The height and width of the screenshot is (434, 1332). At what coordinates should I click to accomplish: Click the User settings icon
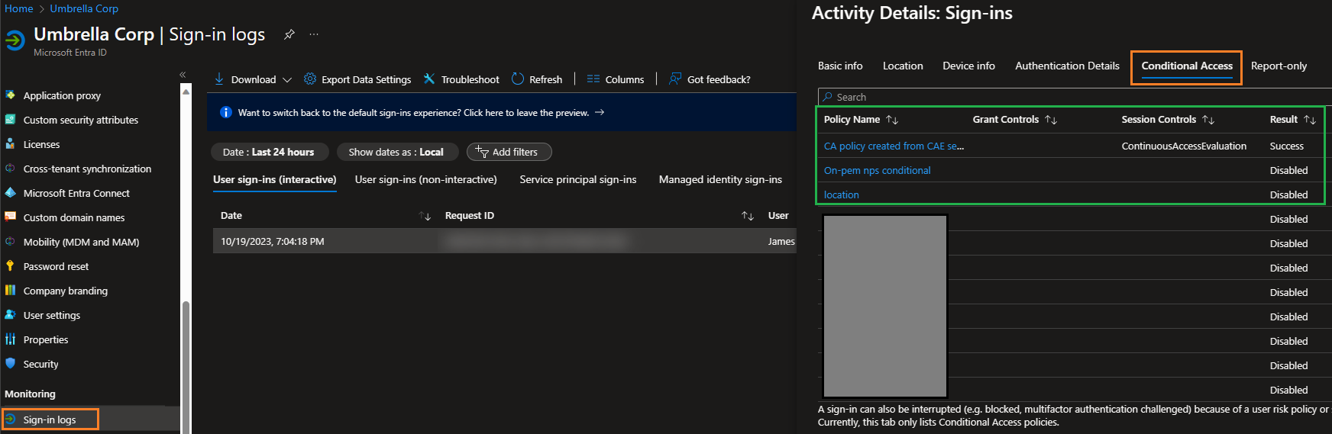pos(11,315)
